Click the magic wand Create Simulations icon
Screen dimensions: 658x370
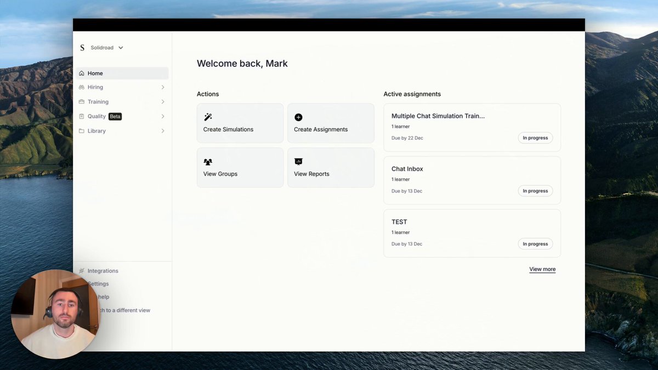click(x=208, y=117)
